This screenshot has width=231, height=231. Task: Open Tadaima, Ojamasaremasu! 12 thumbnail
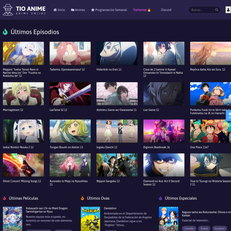pos(70,53)
